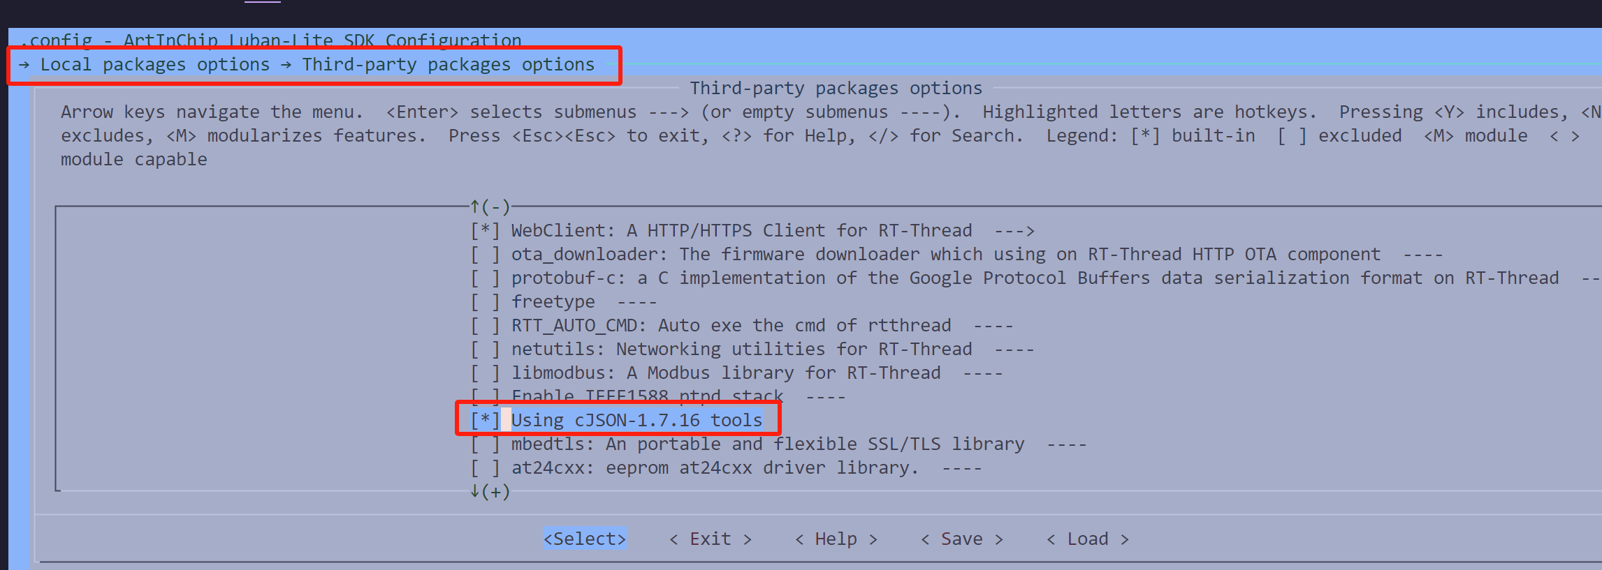The image size is (1602, 570).
Task: Expand the mbedtls submenu dashes
Action: tap(1067, 445)
